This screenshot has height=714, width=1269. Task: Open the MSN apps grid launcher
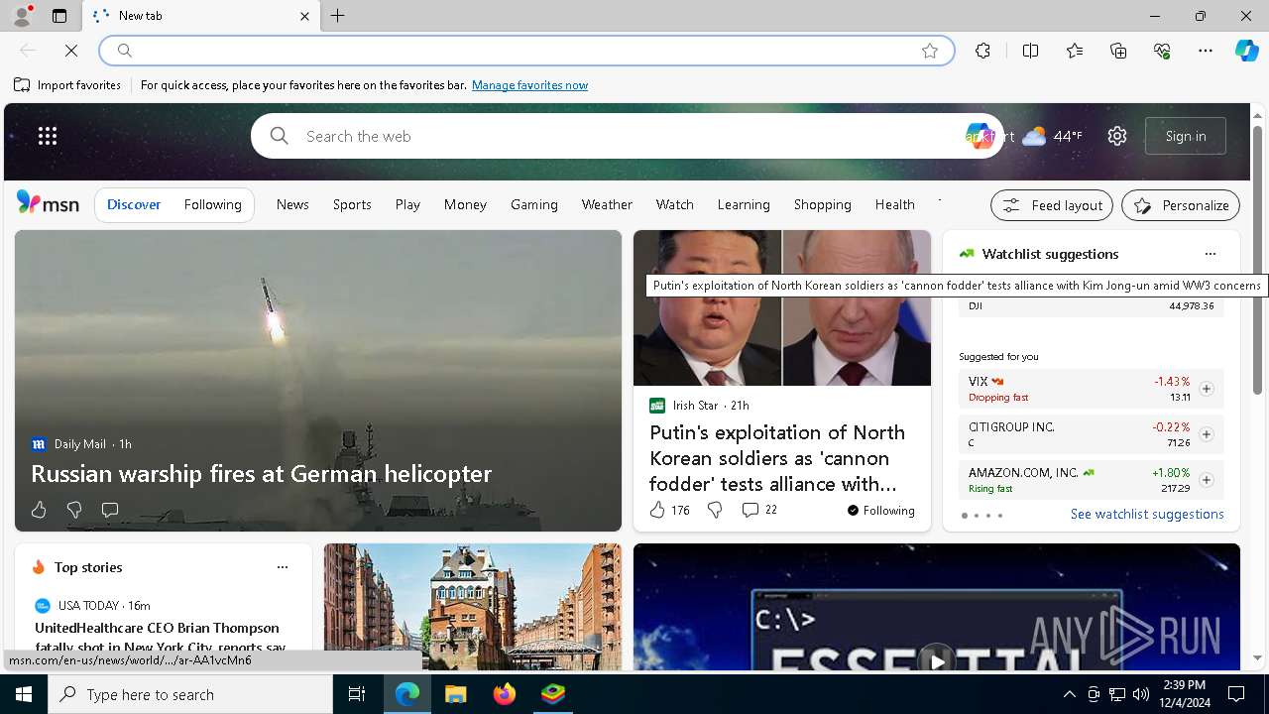[x=48, y=136]
